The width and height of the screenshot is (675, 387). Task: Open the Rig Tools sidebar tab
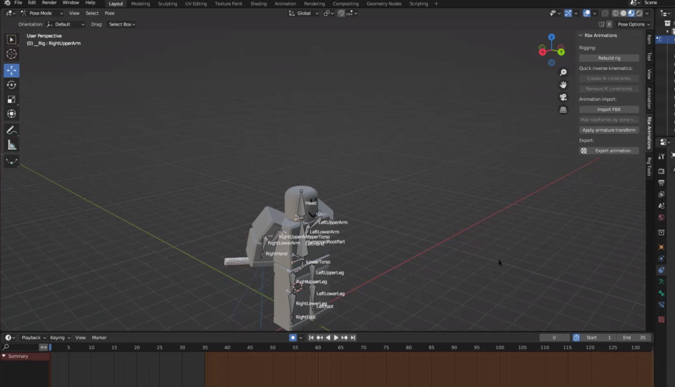[x=649, y=167]
